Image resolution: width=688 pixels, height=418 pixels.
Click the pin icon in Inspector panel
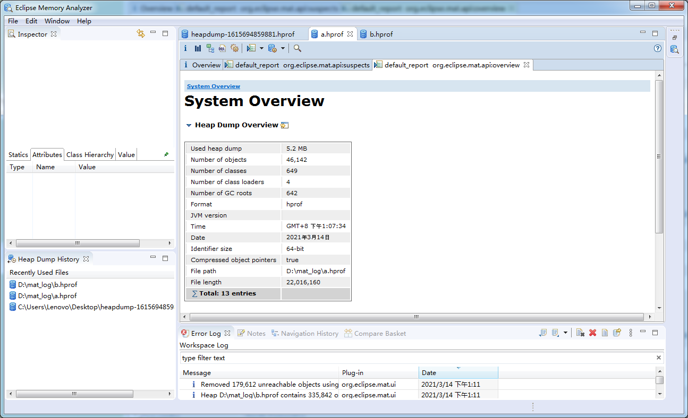pyautogui.click(x=166, y=154)
